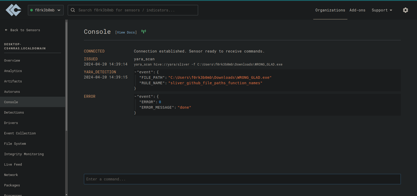The height and width of the screenshot is (196, 417).
Task: Open Integrity Monitoring page
Action: pos(24,154)
